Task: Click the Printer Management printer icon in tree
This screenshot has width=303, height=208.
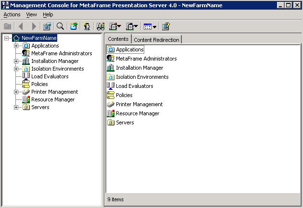Action: [26, 92]
